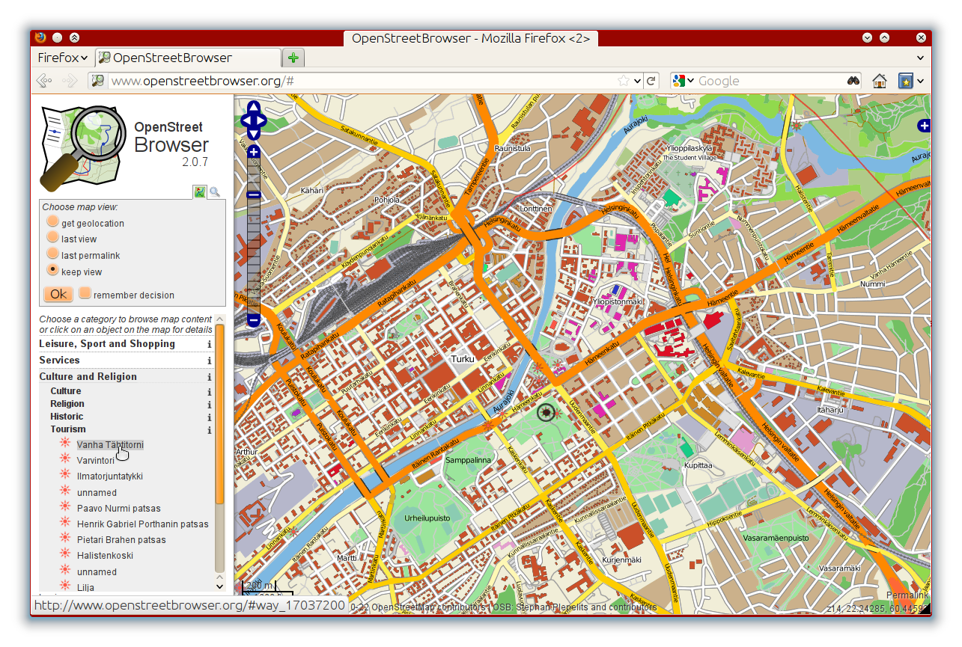Switch to the OpenStreetBrowser browser tab
Screen dimensions: 962x647
click(189, 58)
